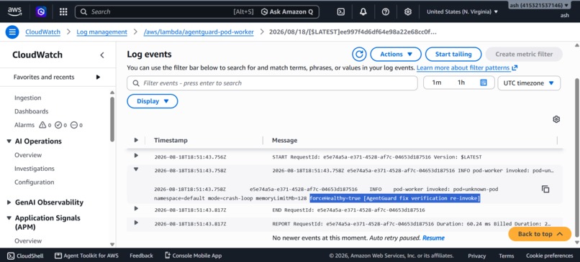Collapse the CloudWatch sidebar
The height and width of the screenshot is (262, 580).
pyautogui.click(x=102, y=55)
